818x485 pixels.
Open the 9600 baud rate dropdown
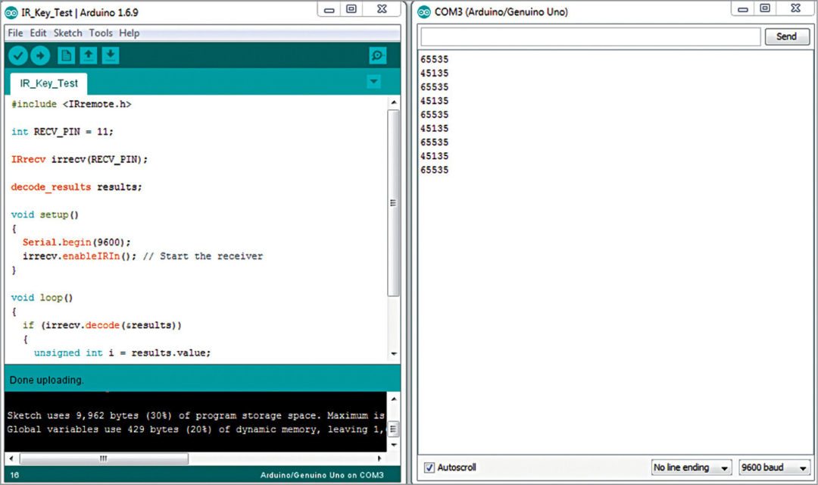tap(773, 468)
